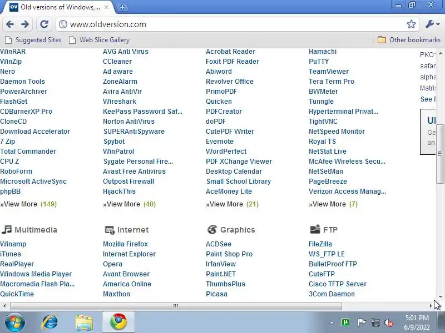Open the Daemon Tools link
The height and width of the screenshot is (333, 445).
tap(22, 82)
